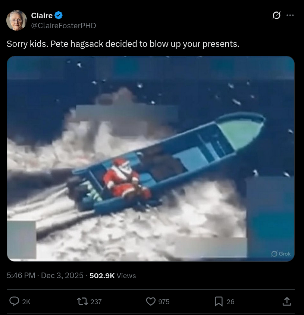Like the post with the heart icon
The width and height of the screenshot is (304, 315).
click(x=151, y=301)
